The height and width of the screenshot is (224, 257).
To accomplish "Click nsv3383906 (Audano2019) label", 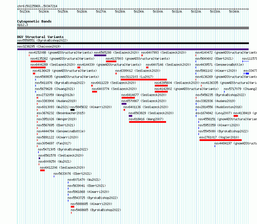I will point(57,101).
